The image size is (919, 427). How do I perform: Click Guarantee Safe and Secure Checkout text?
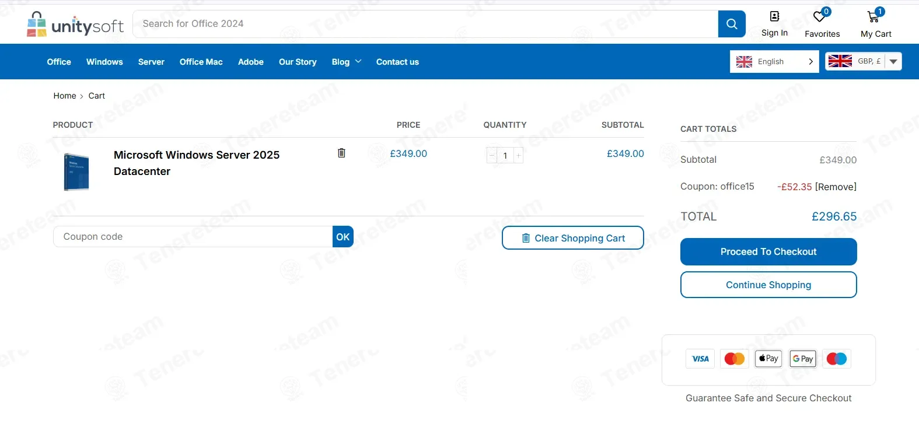[768, 398]
